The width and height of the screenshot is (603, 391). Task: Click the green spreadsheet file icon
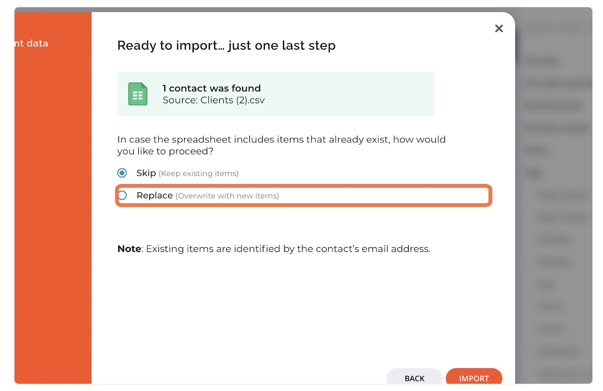tap(138, 94)
